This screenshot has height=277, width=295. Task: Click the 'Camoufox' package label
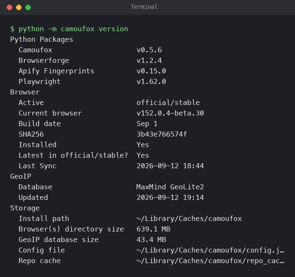35,50
